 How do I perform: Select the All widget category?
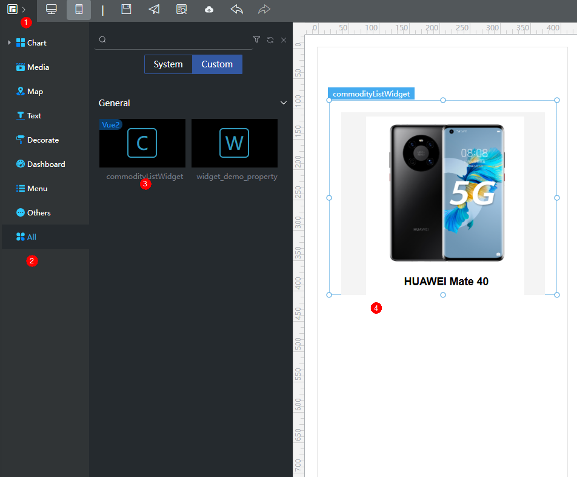[45, 237]
